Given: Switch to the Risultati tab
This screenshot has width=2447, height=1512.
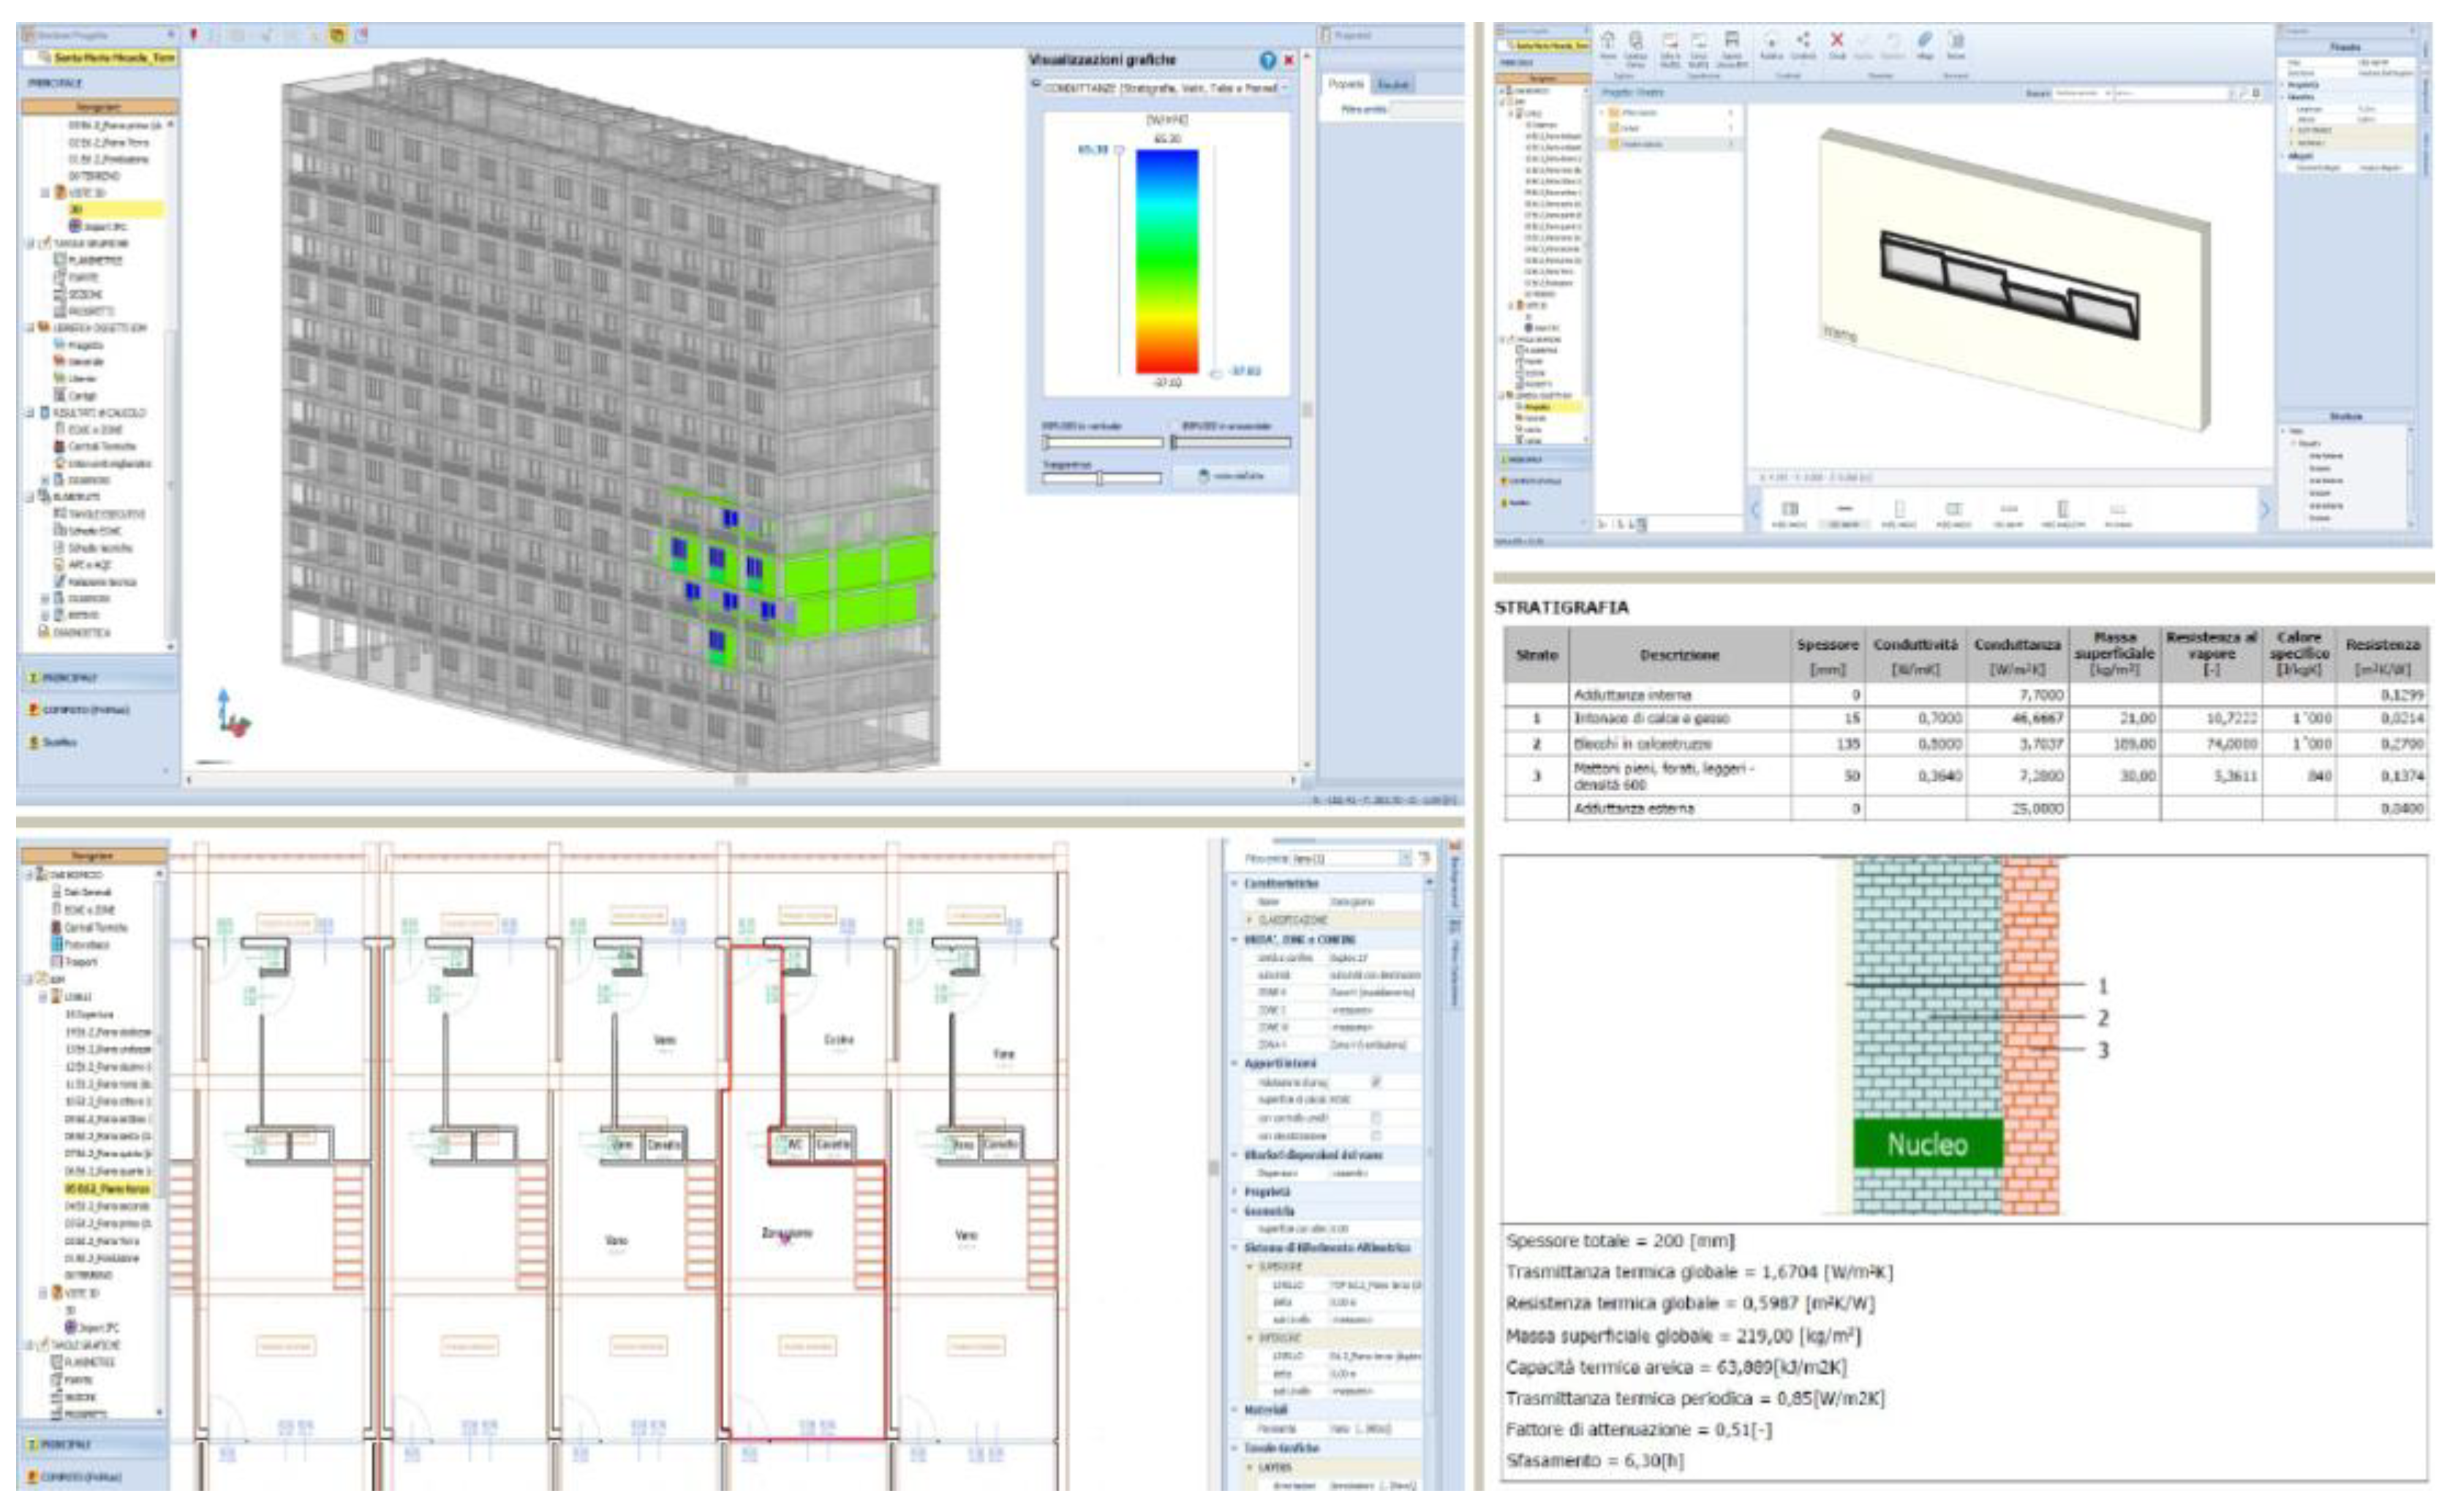Looking at the screenshot, I should point(1393,85).
